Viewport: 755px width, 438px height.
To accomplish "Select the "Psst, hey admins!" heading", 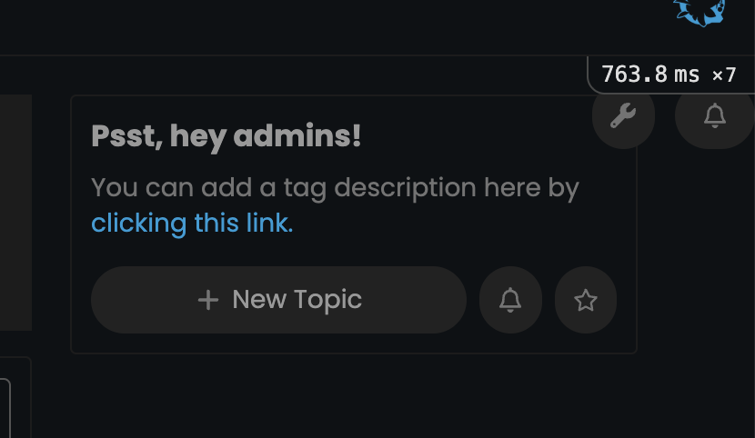I will point(226,136).
